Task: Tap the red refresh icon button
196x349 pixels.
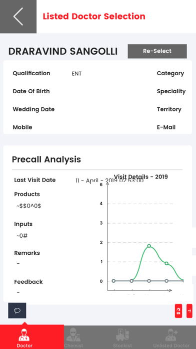Action: (178, 311)
